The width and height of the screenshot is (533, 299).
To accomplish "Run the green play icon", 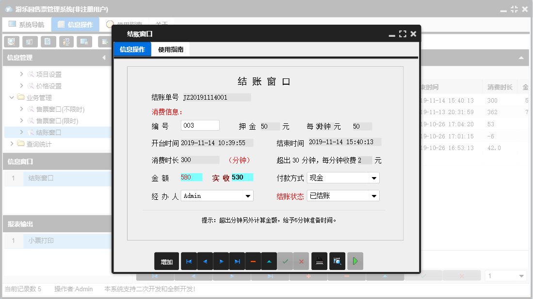I will pos(355,261).
